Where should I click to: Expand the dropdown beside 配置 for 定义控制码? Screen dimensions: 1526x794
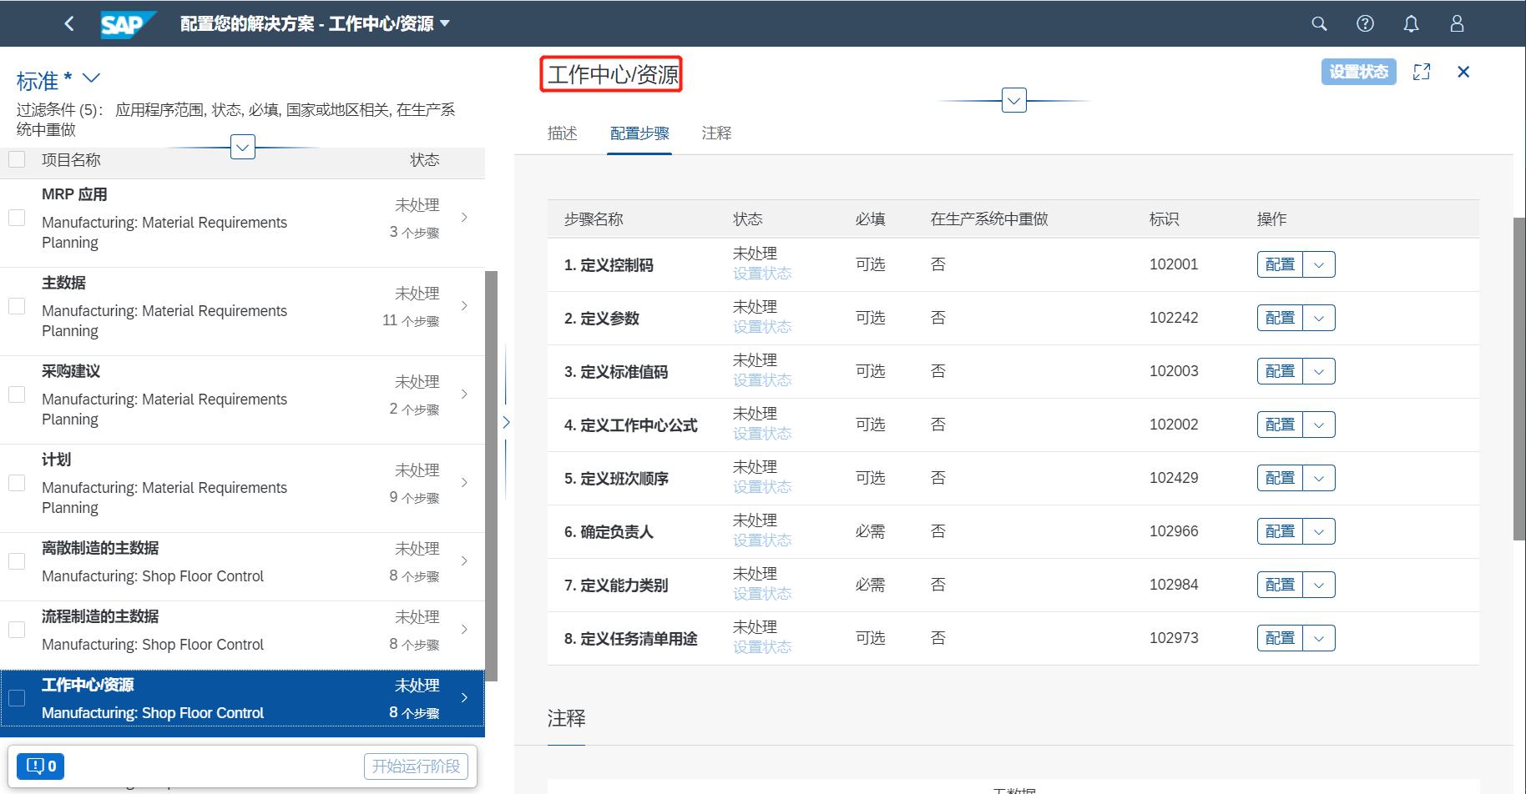pyautogui.click(x=1319, y=264)
